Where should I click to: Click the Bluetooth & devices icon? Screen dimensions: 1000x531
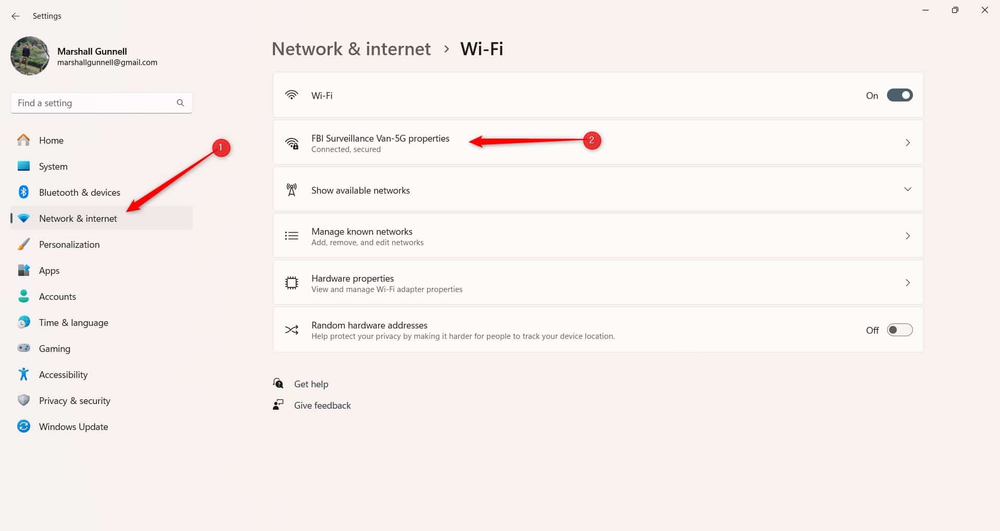coord(23,192)
